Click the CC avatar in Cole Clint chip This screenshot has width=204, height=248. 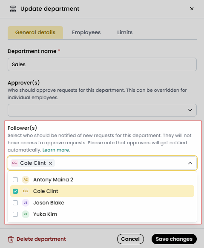[14, 163]
